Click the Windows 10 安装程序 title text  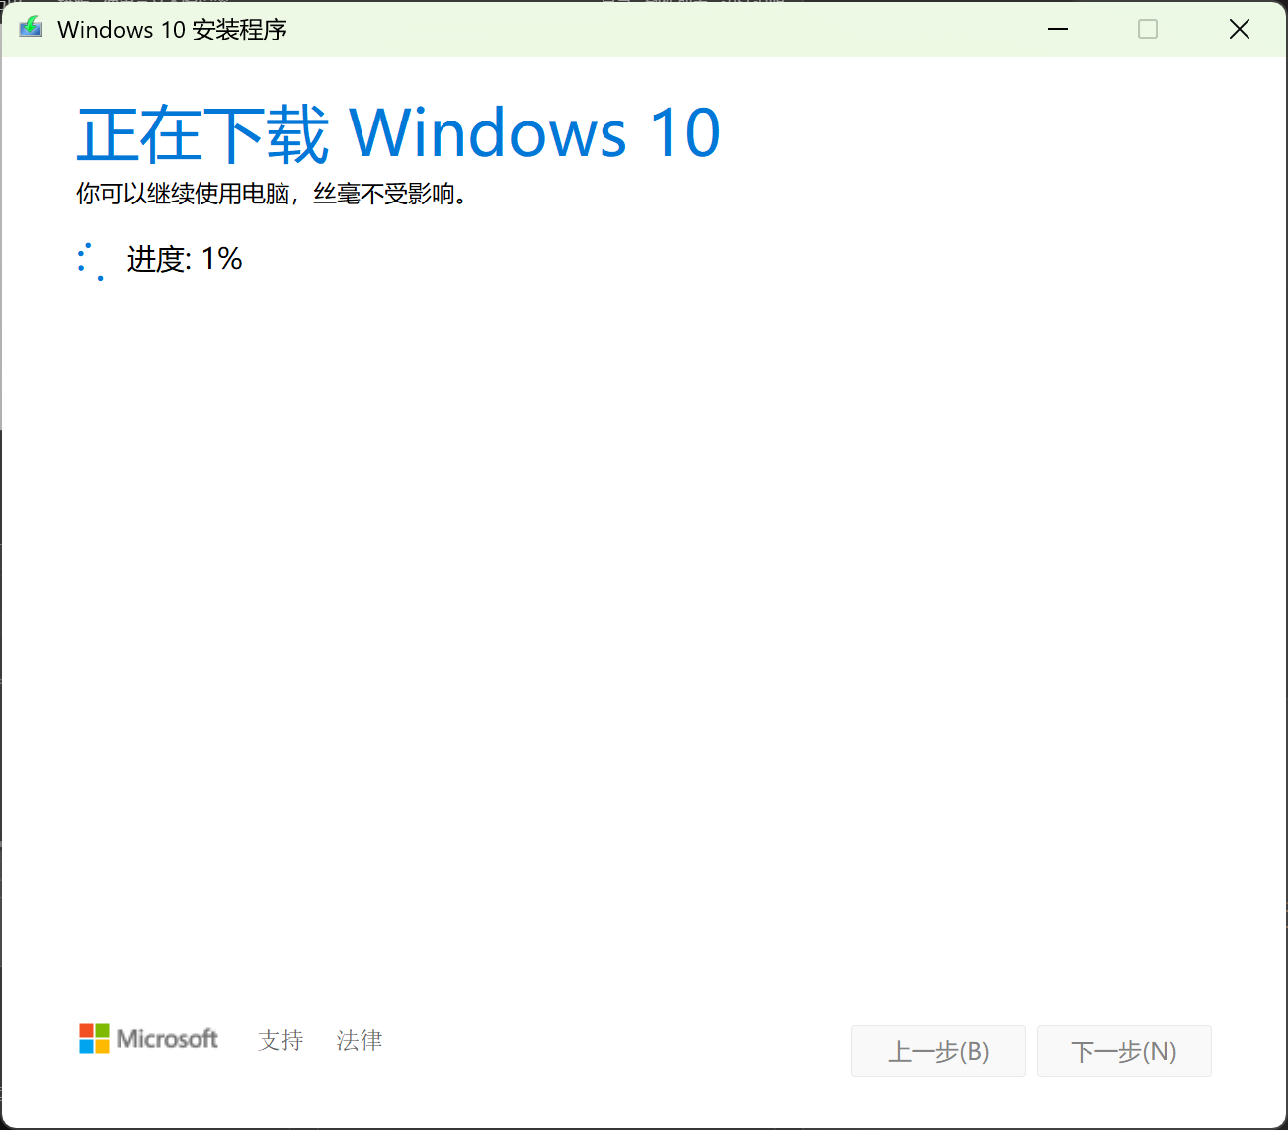point(173,30)
